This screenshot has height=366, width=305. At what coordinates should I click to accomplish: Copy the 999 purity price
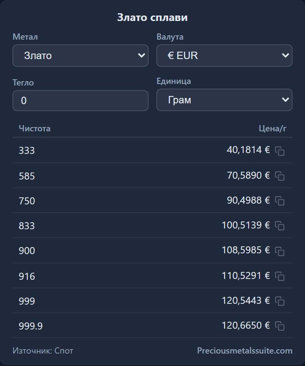[x=280, y=301]
